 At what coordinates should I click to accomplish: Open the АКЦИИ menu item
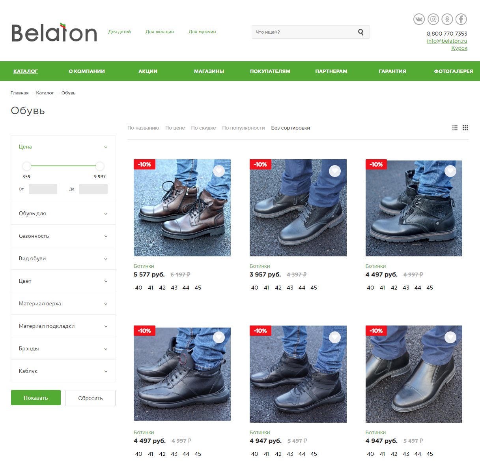tap(148, 71)
